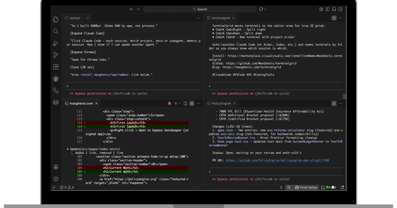Screen dimensions: 397x208
Task: Go back using the navigation arrow
Action: [x=131, y=9]
